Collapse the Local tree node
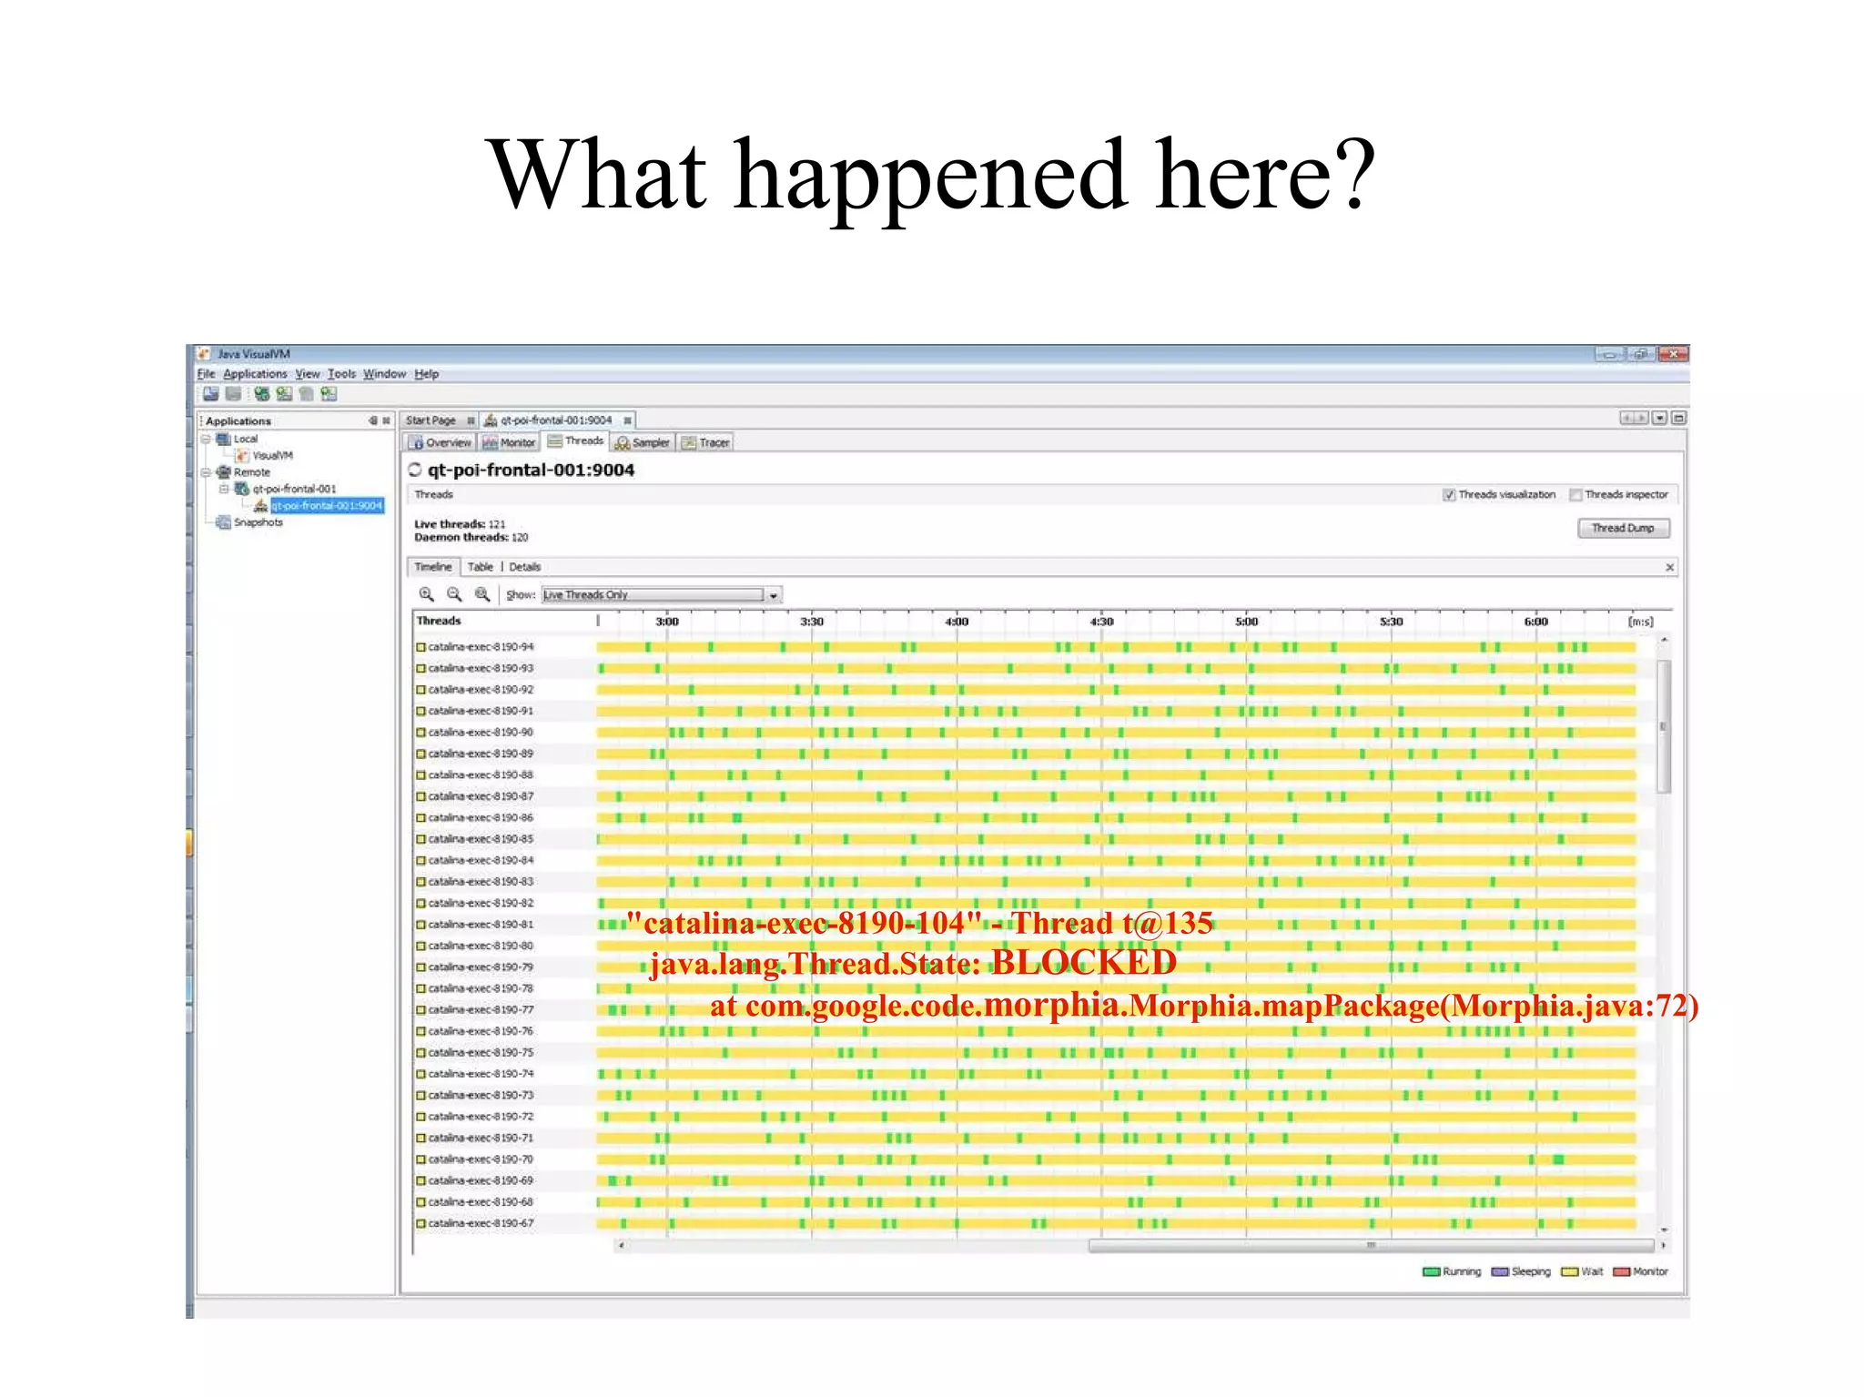1864x1397 pixels. (207, 439)
